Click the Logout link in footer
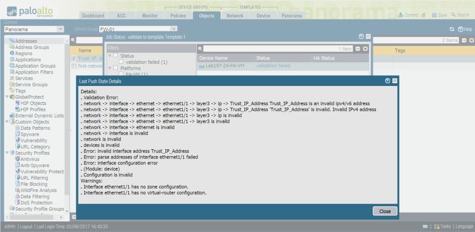This screenshot has height=232, width=475. (x=26, y=227)
